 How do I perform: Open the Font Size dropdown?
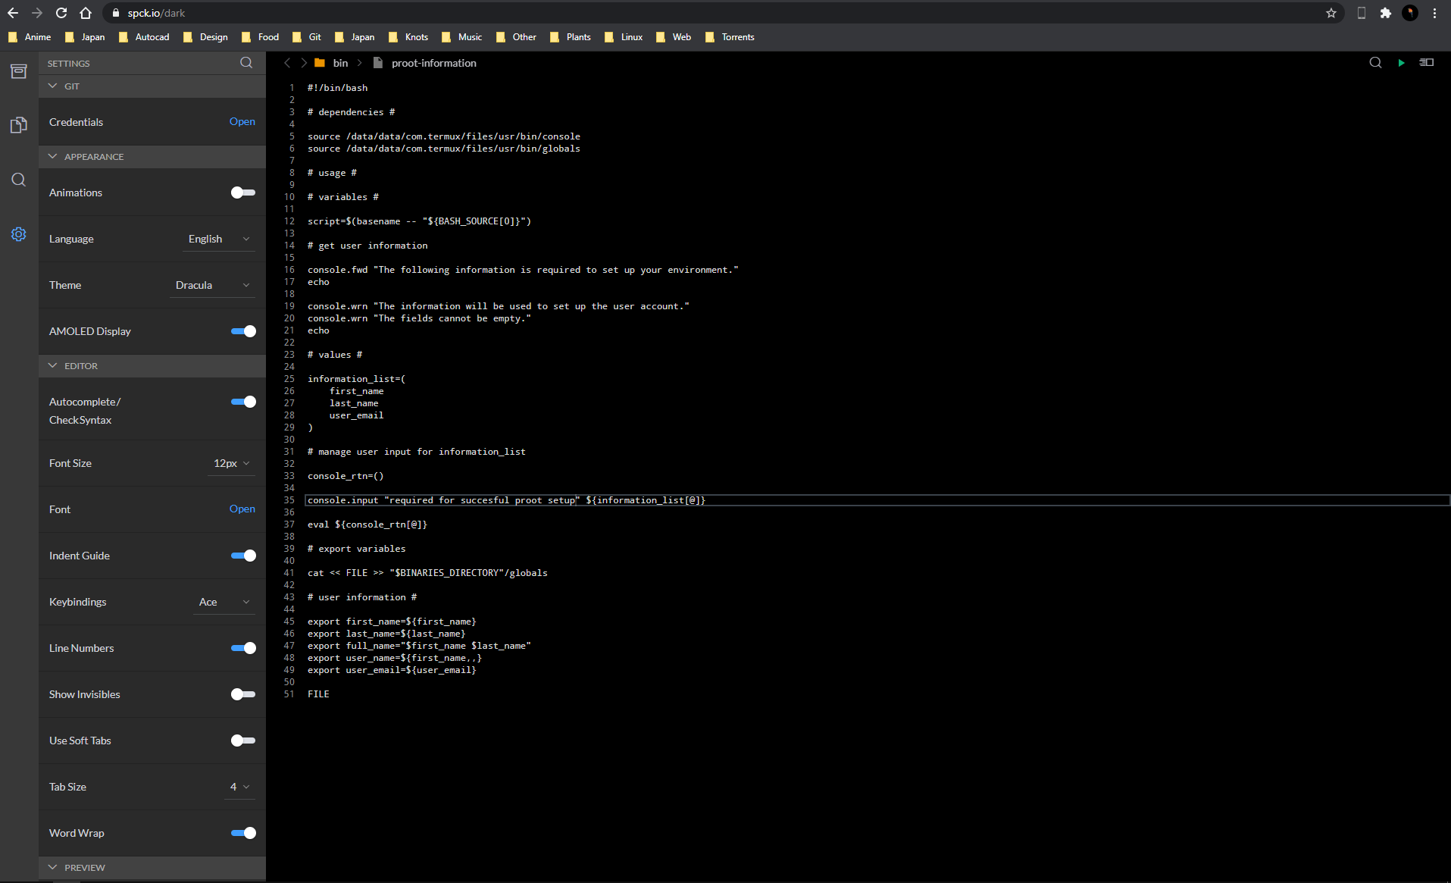(x=230, y=463)
